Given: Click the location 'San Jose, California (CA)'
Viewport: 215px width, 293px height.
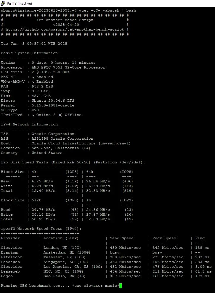Looking at the screenshot, I should pyautogui.click(x=61, y=148).
